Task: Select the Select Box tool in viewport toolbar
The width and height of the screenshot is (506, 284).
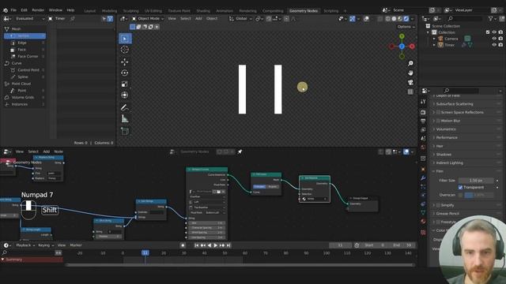Action: pyautogui.click(x=125, y=39)
